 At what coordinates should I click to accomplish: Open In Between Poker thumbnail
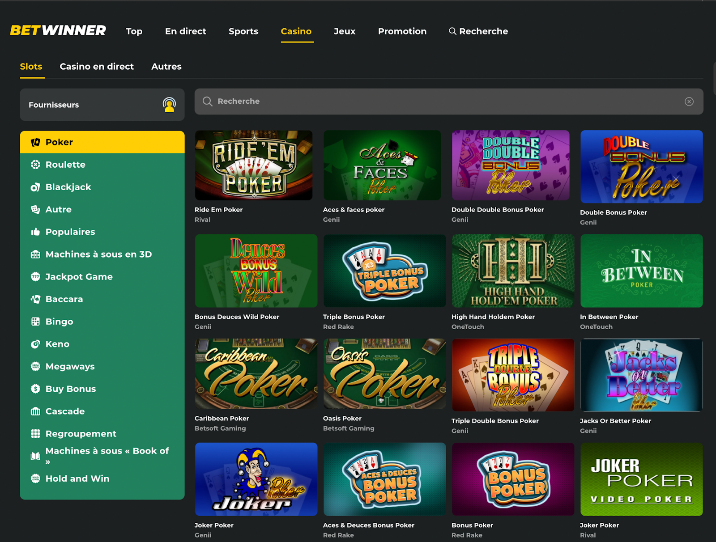641,271
